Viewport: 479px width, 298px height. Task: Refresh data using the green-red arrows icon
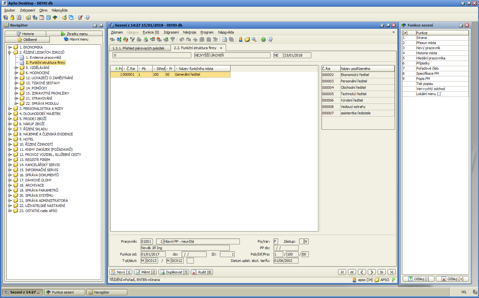(x=125, y=39)
